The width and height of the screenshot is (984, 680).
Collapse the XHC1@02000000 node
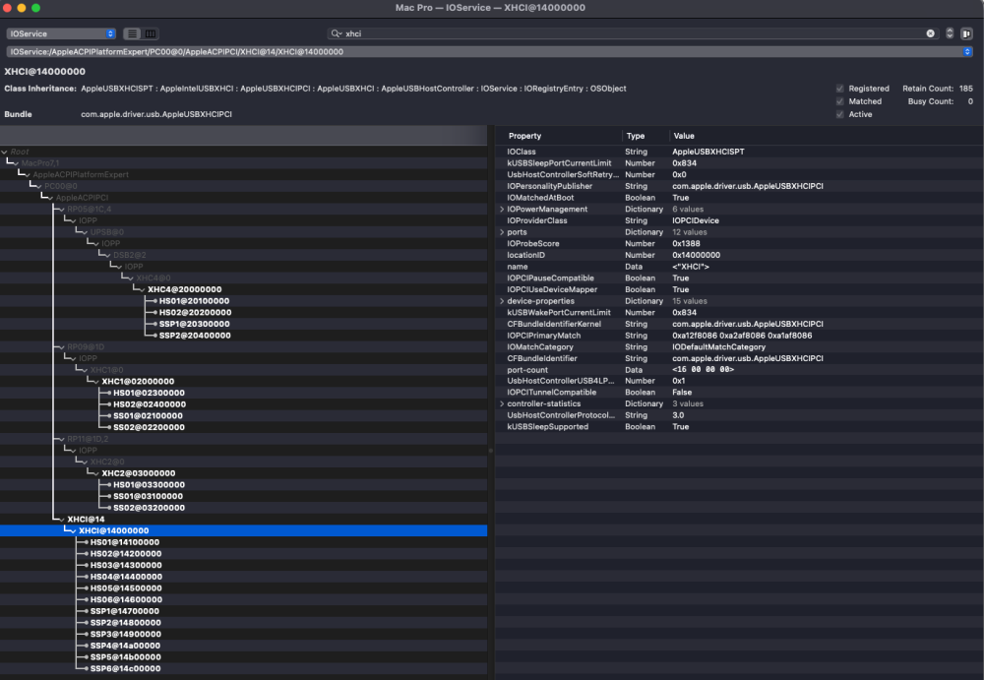(96, 382)
